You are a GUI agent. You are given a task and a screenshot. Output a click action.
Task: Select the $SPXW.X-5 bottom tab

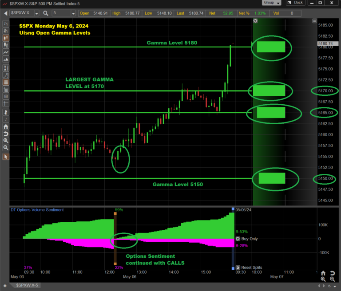[x=27, y=285]
